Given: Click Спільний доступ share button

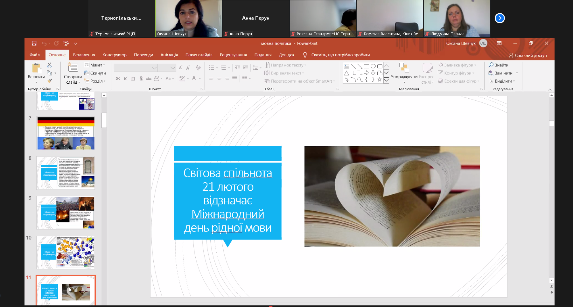Looking at the screenshot, I should point(528,55).
